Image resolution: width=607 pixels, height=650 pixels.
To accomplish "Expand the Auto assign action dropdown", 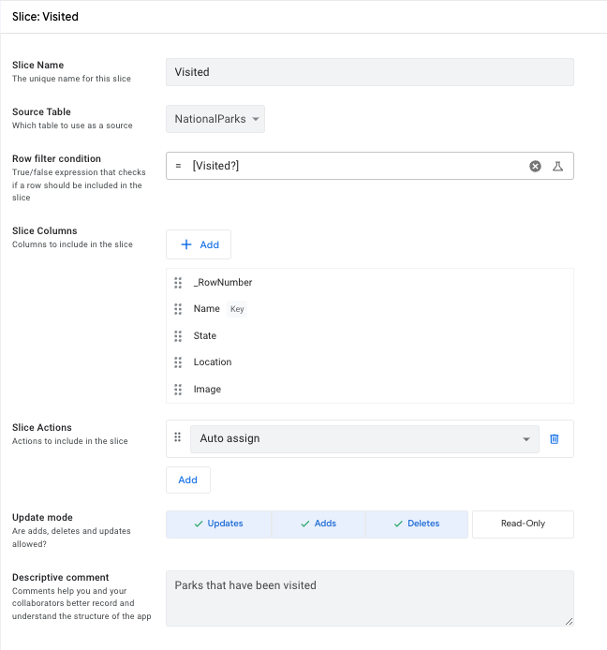I will point(364,438).
